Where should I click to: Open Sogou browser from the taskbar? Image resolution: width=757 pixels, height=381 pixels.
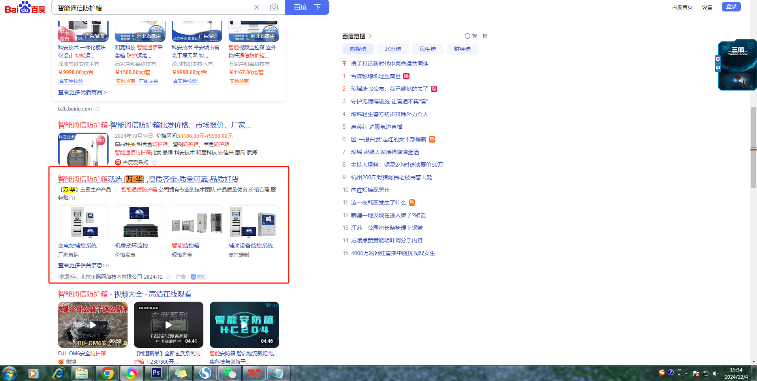(x=205, y=373)
